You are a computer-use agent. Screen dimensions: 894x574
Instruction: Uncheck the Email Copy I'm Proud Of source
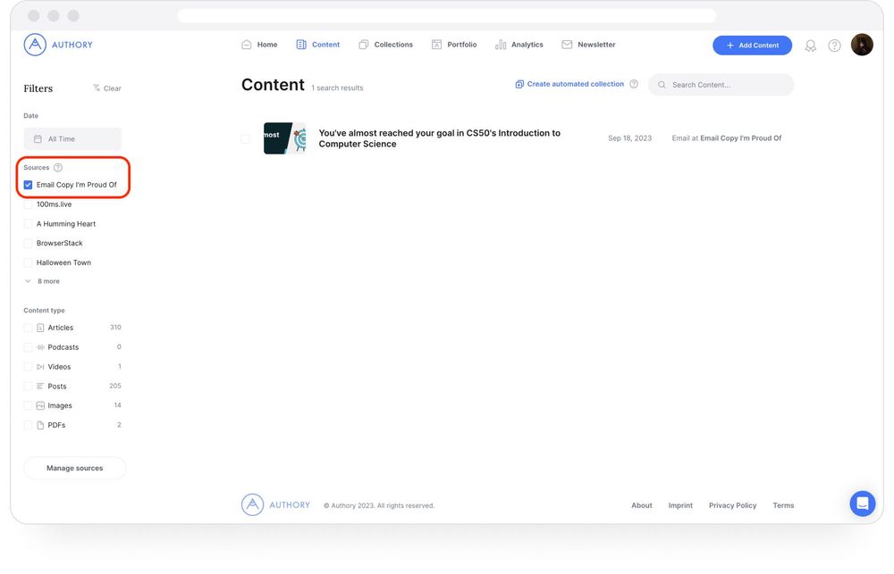tap(28, 184)
